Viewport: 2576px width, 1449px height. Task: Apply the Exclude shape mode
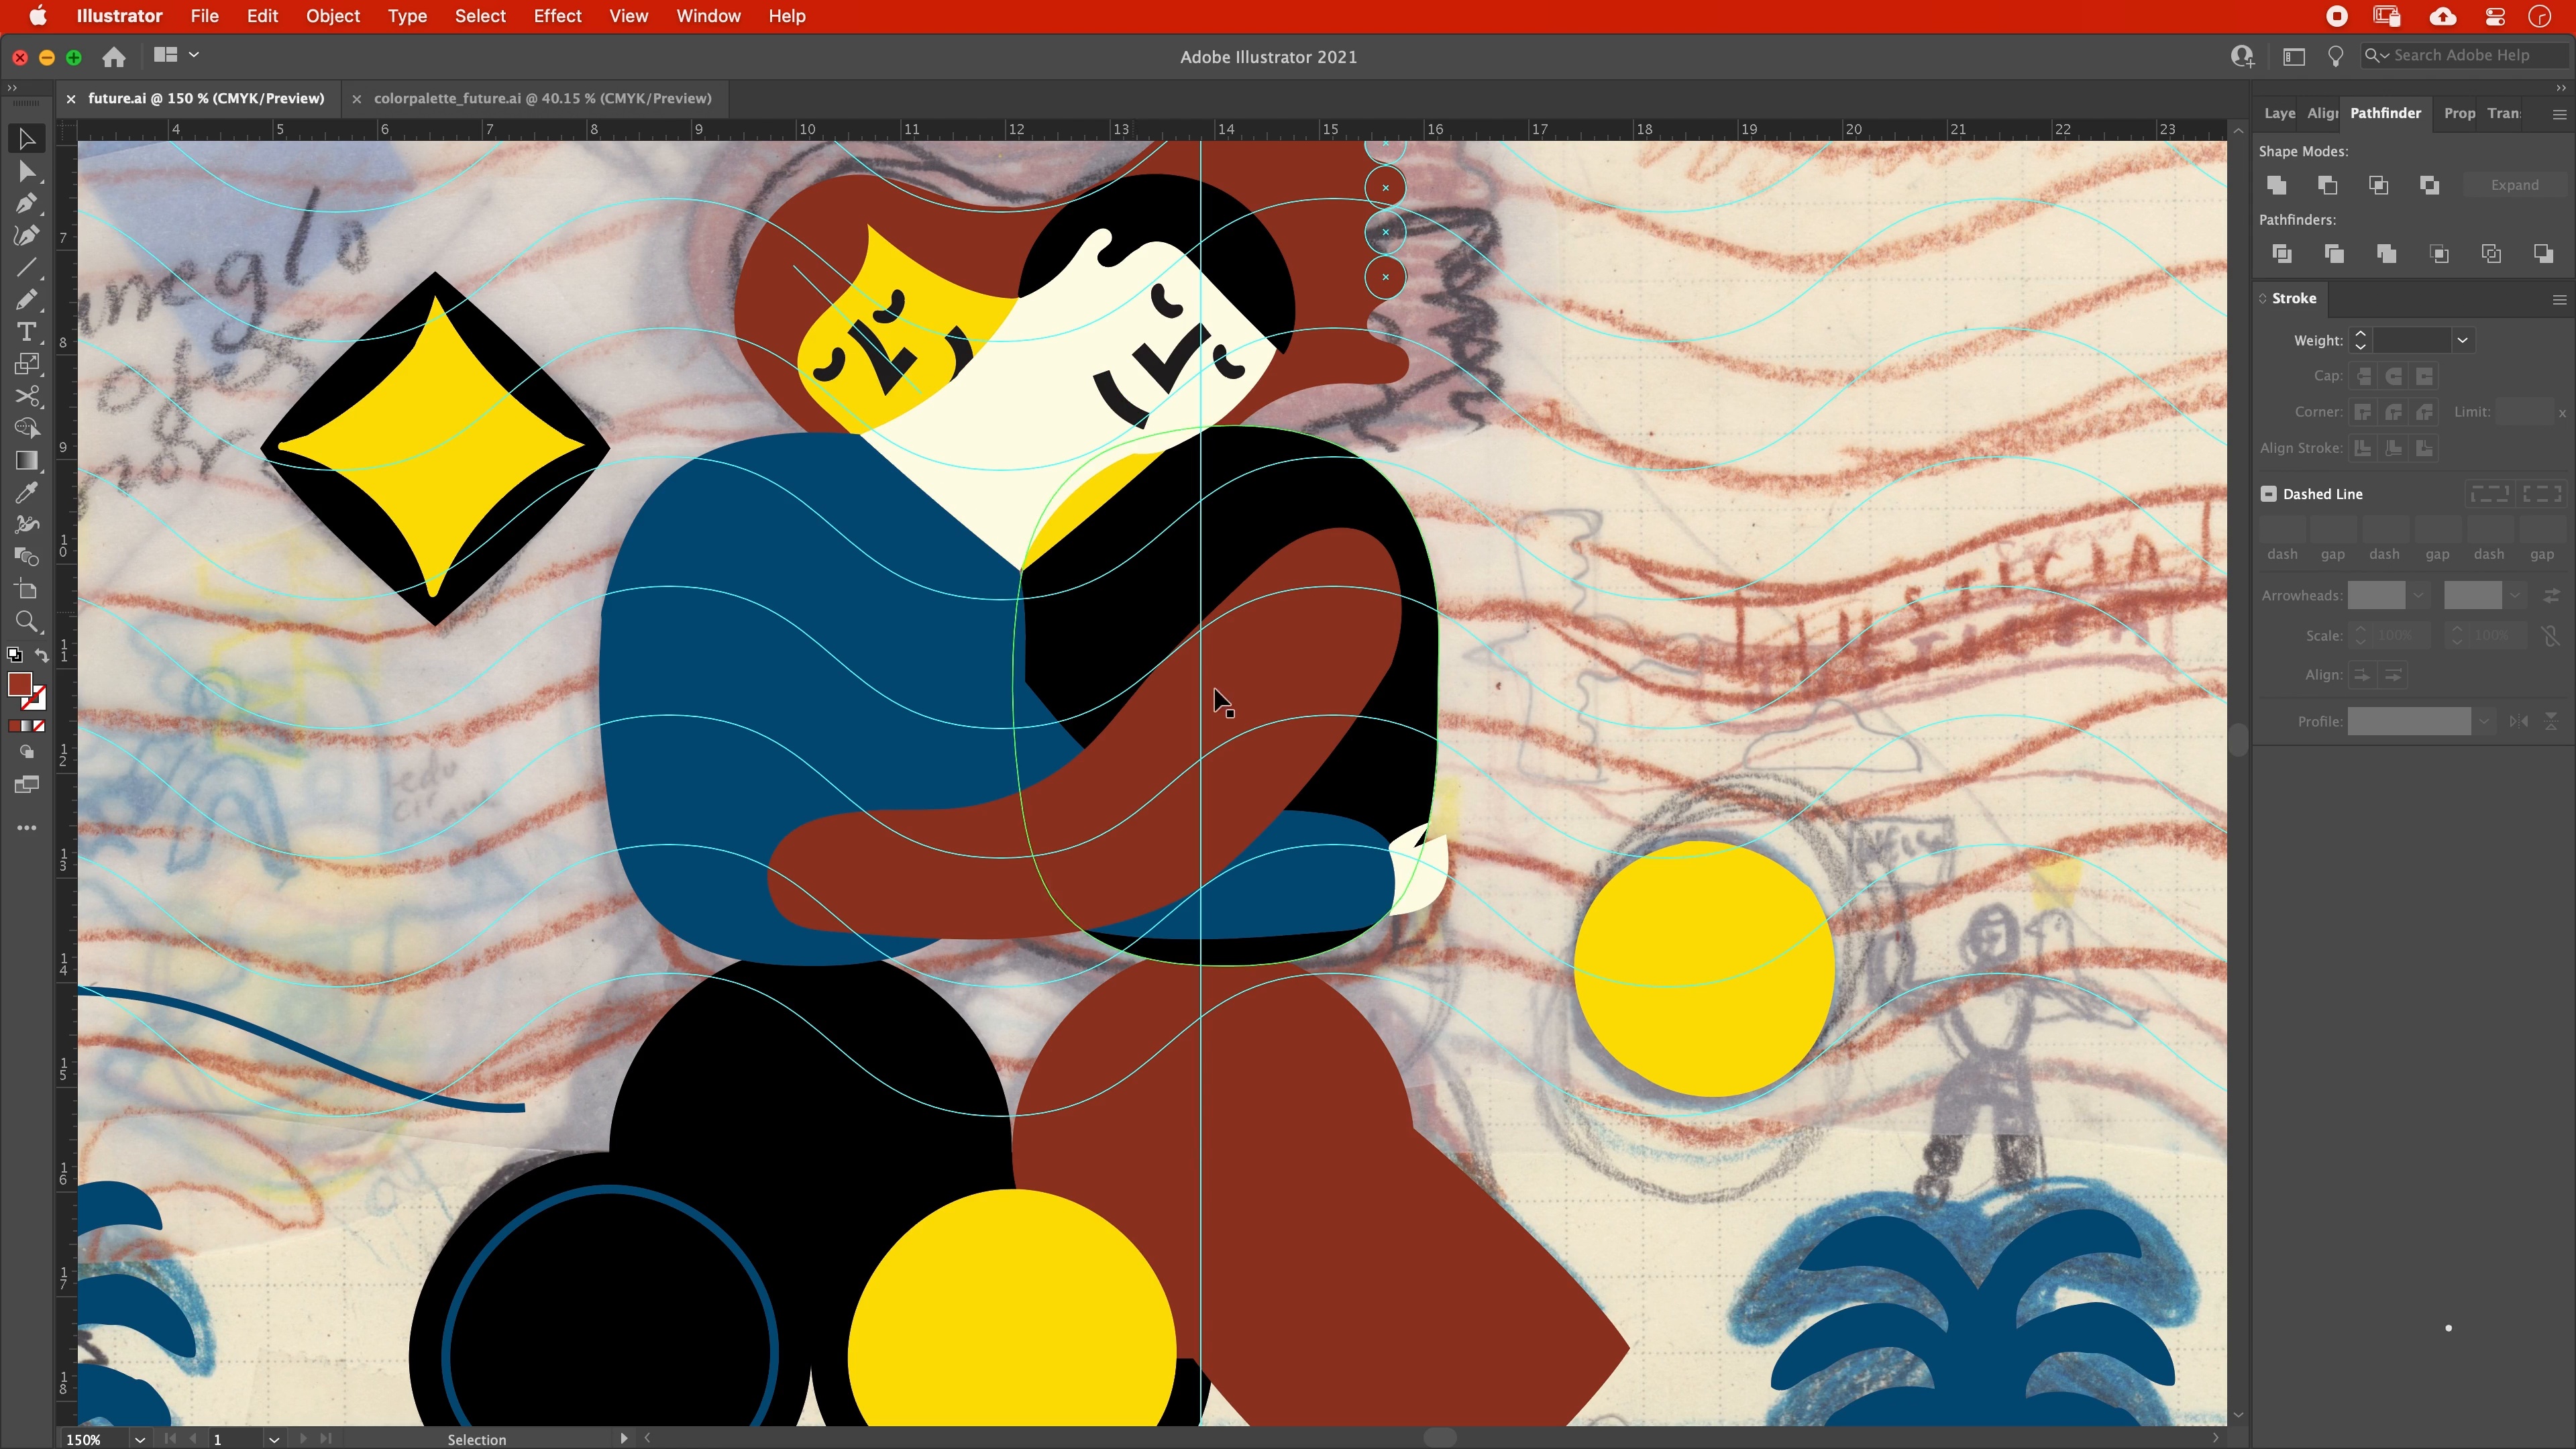click(x=2430, y=185)
